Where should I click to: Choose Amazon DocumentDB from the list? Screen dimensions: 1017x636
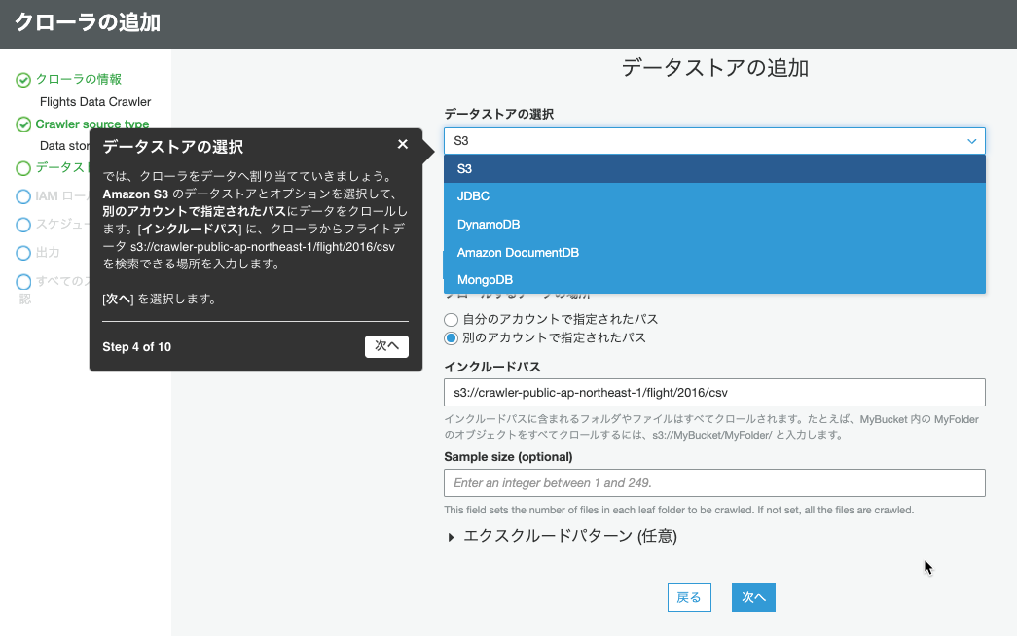[714, 252]
